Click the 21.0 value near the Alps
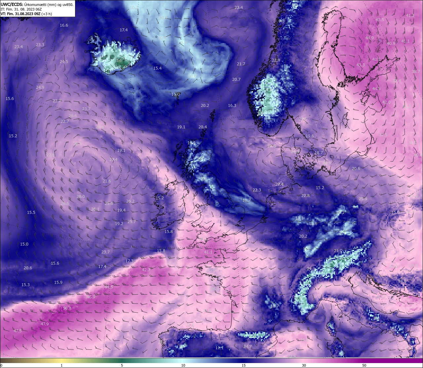This screenshot has width=423, height=368. pyautogui.click(x=338, y=251)
